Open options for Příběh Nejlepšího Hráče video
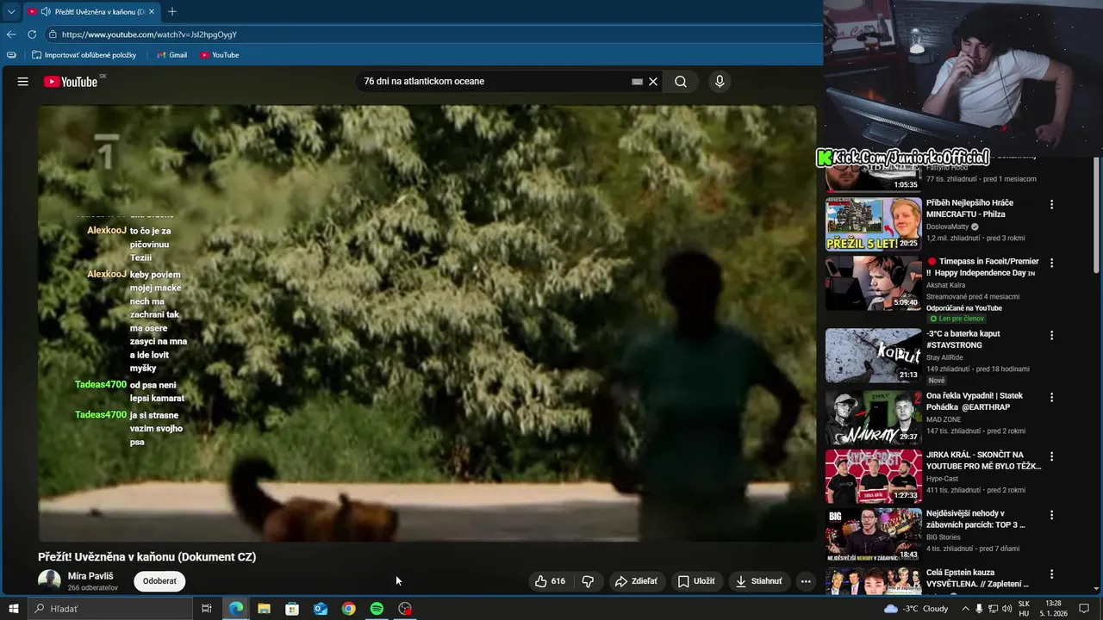1103x620 pixels. pyautogui.click(x=1051, y=205)
